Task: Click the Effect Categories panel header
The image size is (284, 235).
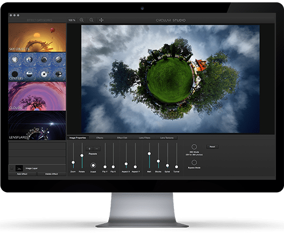Action: pos(40,20)
